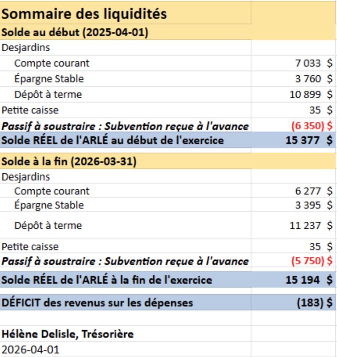Click the "Hélène Delisle, Trésorière" cell
The height and width of the screenshot is (357, 337).
[x=68, y=334]
